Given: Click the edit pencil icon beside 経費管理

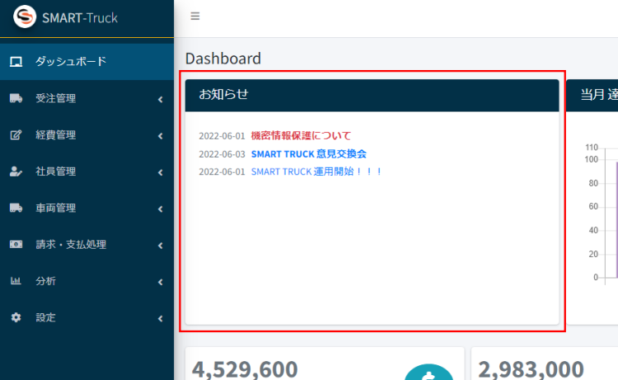Looking at the screenshot, I should [16, 135].
